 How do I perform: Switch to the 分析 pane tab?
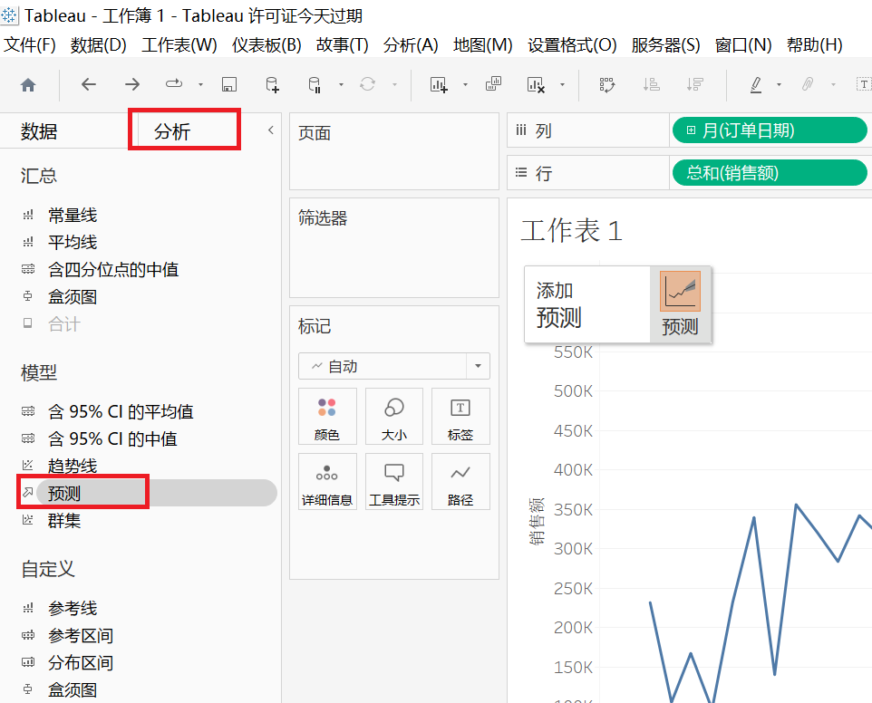[x=172, y=131]
